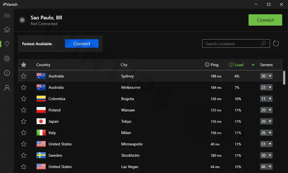288x173 pixels.
Task: Expand Minneapolis servers dropdown showing 31
Action: point(266,144)
